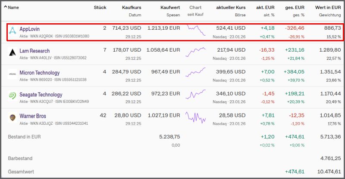The width and height of the screenshot is (345, 179).
Task: Open the Lam Research stock link
Action: pos(34,51)
